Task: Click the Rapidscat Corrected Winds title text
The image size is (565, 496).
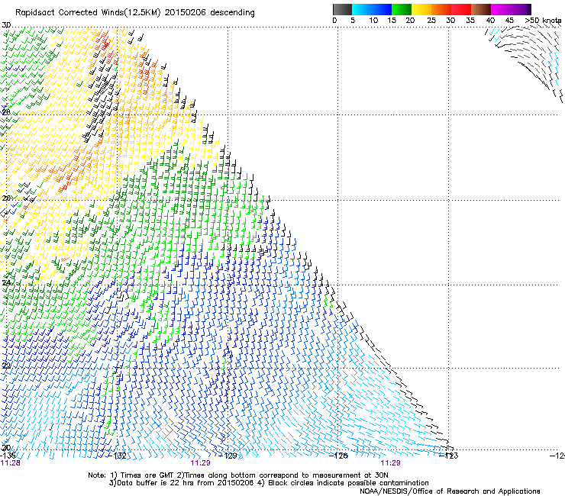Action: click(x=135, y=13)
